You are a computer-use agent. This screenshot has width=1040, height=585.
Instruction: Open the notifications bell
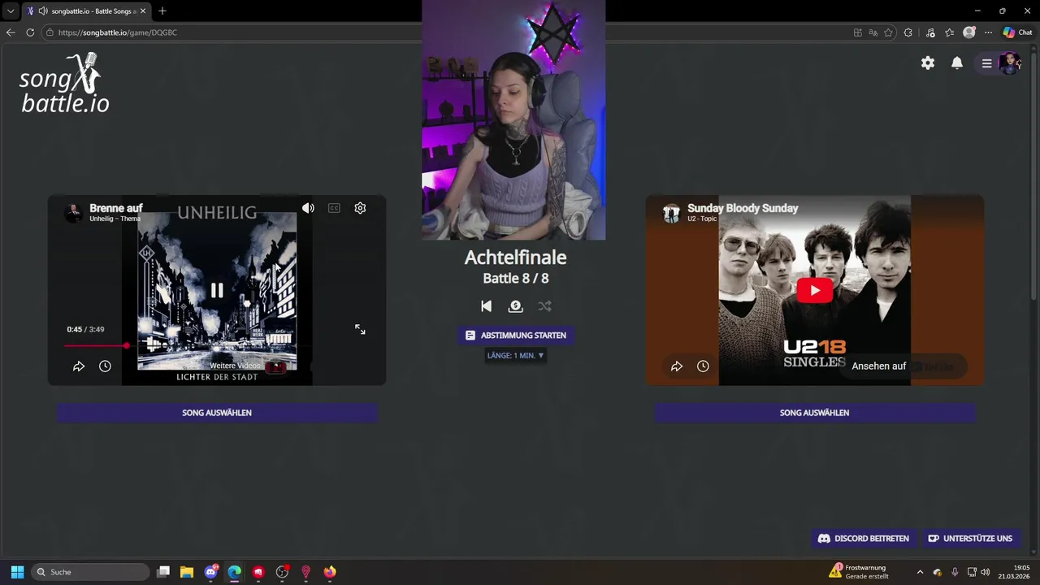coord(957,63)
